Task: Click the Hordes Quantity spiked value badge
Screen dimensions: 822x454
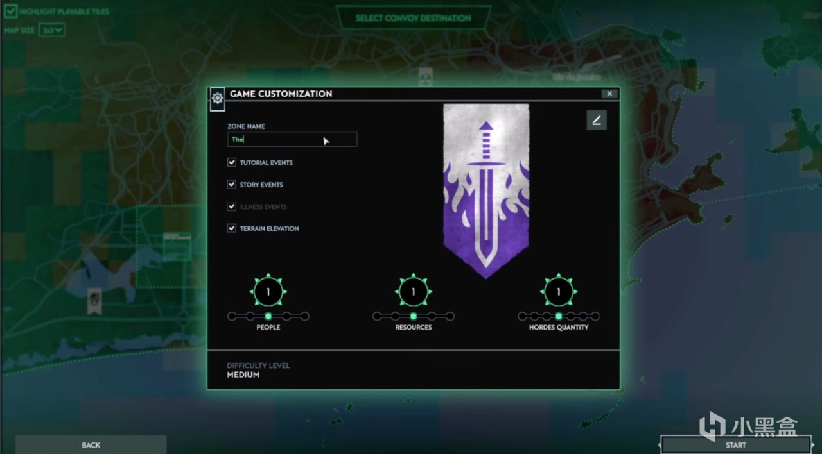Action: tap(559, 292)
